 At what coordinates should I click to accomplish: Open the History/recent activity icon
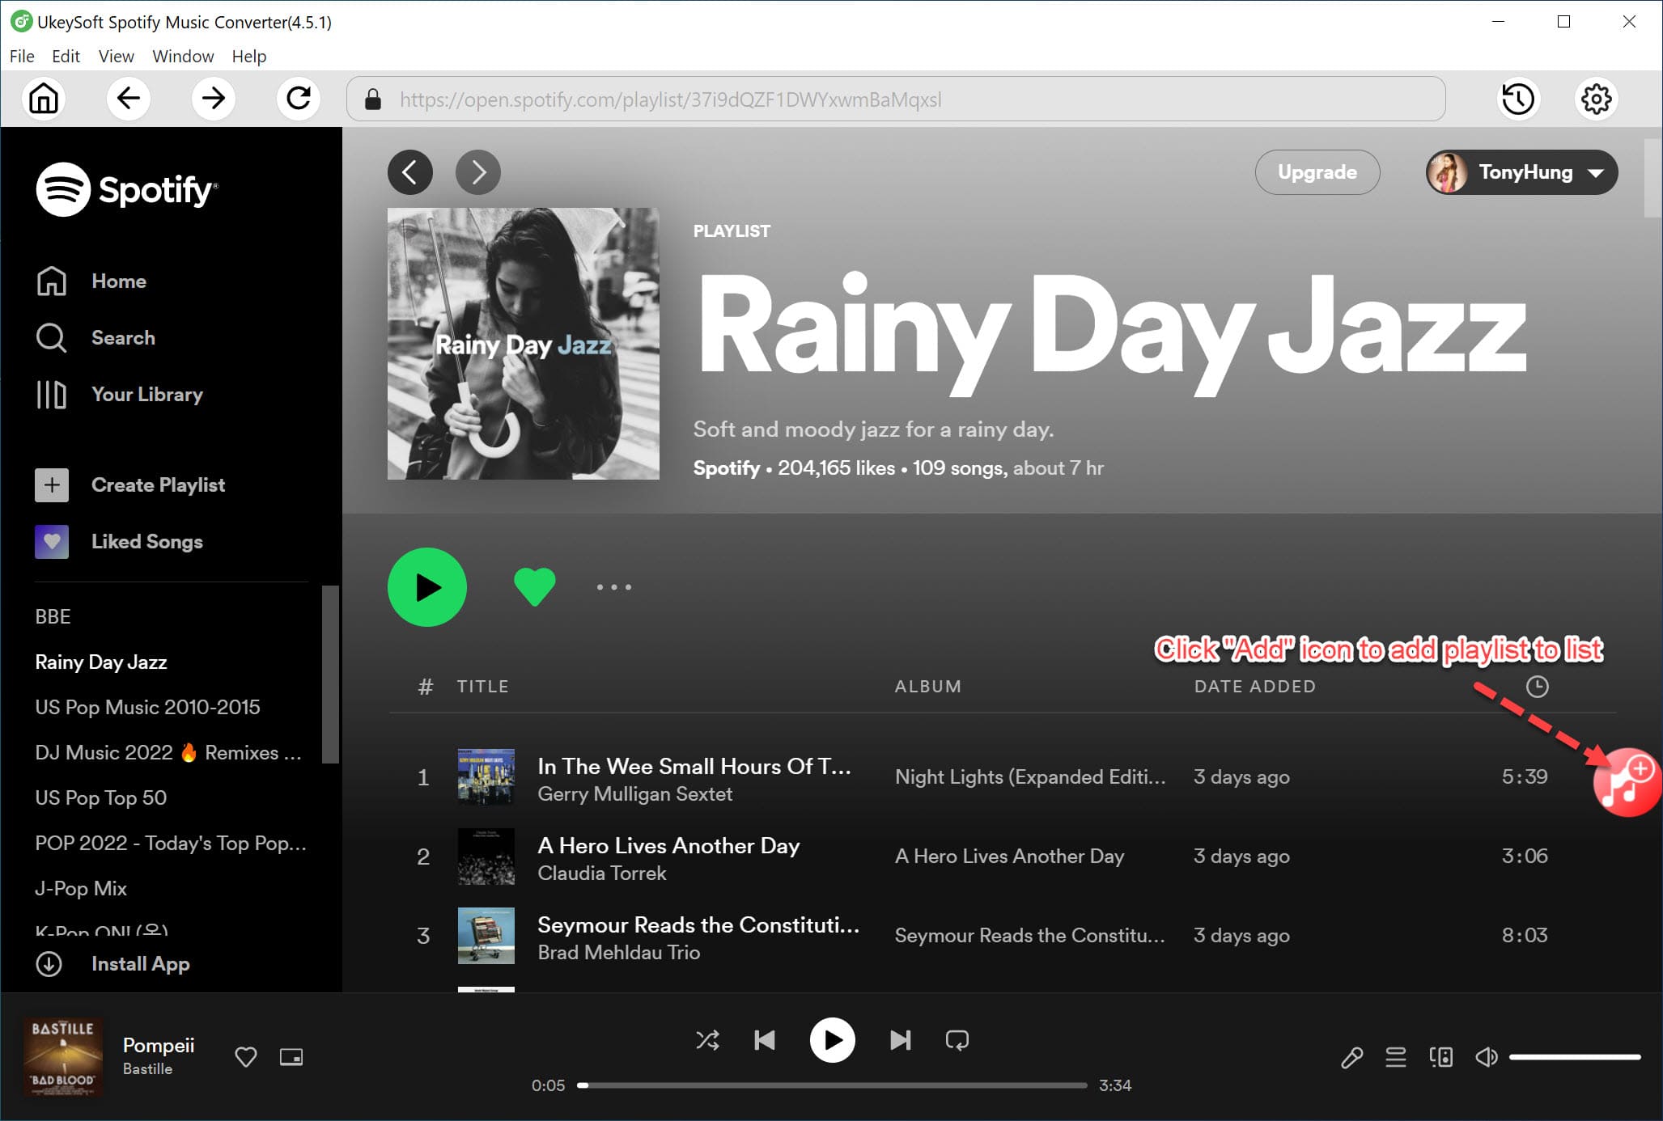point(1518,99)
